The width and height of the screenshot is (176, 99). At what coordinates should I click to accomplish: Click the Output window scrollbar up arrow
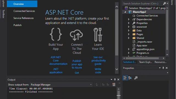[x=119, y=89]
